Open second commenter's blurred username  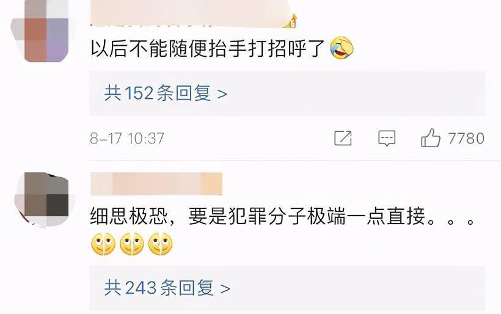tap(156, 184)
